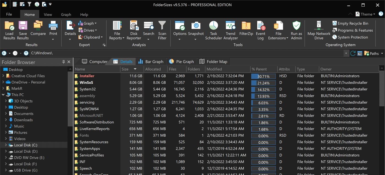
Task: Refresh the current folder scan
Action: pos(353,53)
